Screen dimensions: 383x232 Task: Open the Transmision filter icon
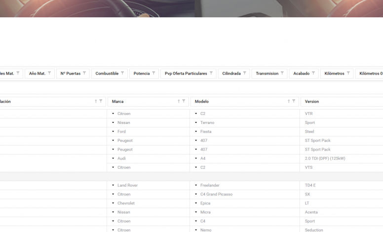click(x=282, y=73)
